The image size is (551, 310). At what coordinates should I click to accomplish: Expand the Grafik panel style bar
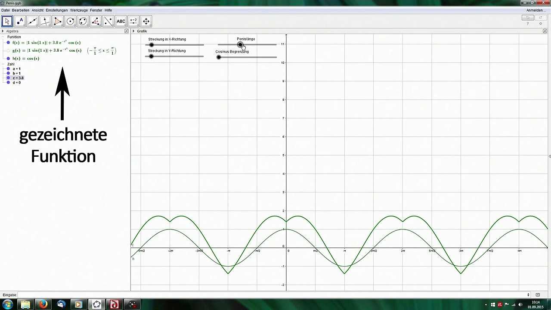[134, 31]
